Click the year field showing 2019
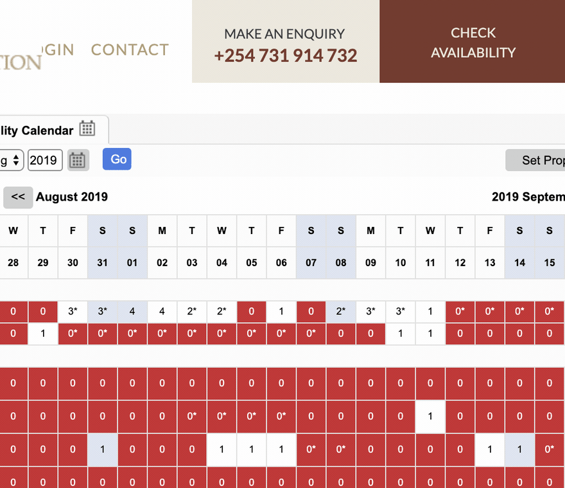565x488 pixels. coord(45,160)
